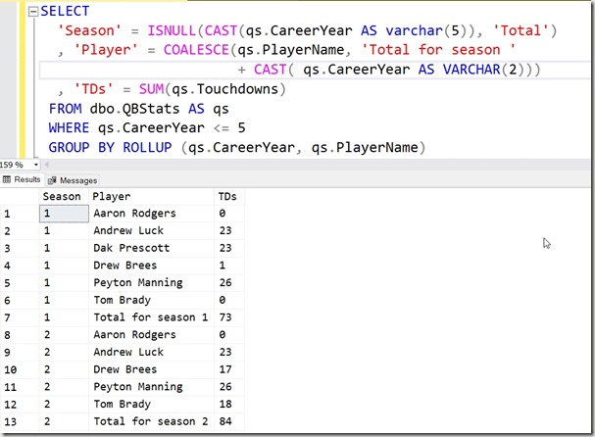Switch to the Messages tab

[73, 180]
